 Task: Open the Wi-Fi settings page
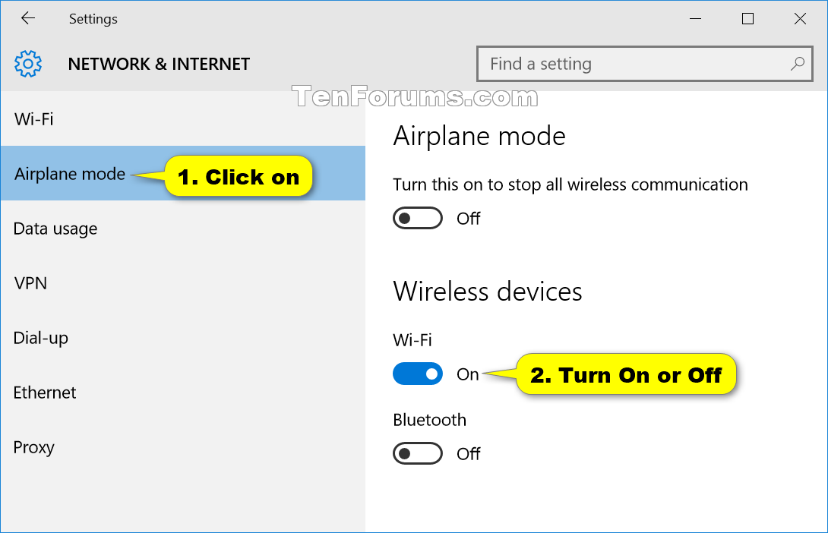point(183,118)
